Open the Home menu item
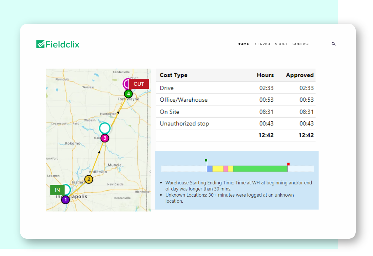The height and width of the screenshot is (256, 373). pos(243,44)
